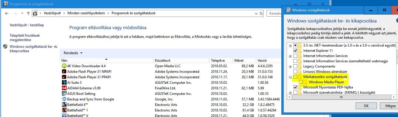Click the 4K Video Downloader program icon

coord(64,66)
